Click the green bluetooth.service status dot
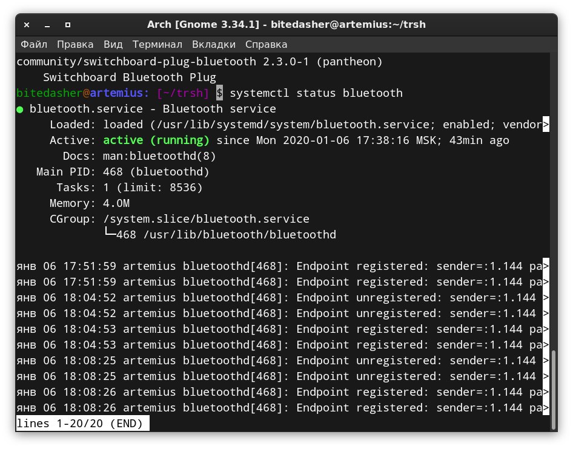Screen dimensions: 573x449 pos(21,110)
